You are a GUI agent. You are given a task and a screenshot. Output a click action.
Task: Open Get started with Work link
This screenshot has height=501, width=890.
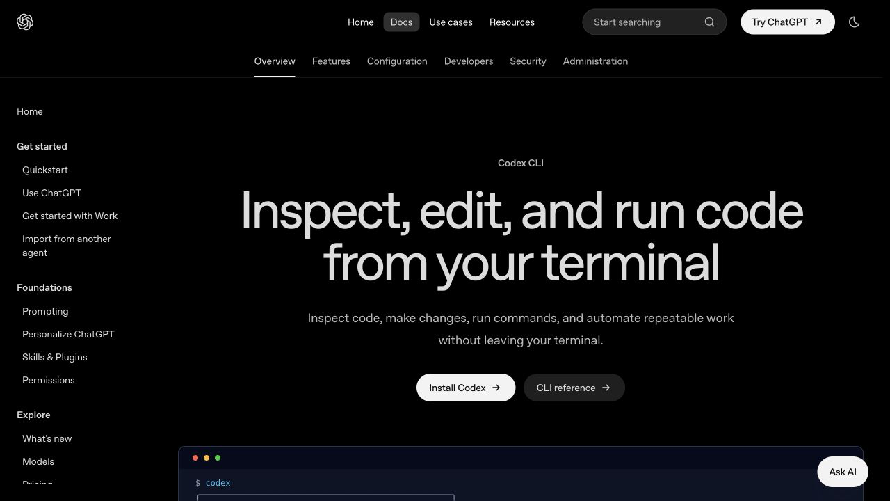click(x=70, y=216)
